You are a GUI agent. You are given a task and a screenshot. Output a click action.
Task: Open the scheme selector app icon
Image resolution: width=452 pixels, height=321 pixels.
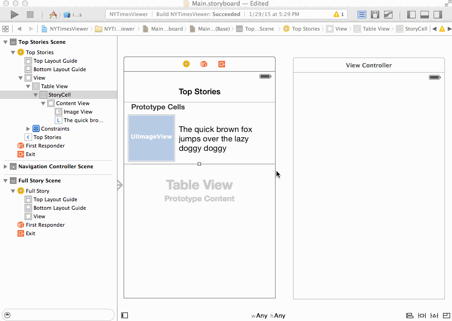coord(53,15)
